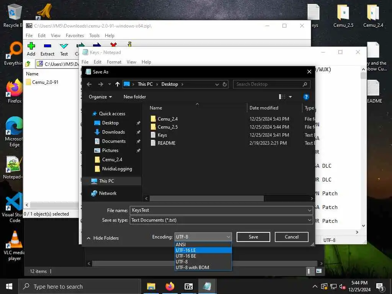
Task: Select Cemu_2.0-91 folder in 7-Zip
Action: click(x=42, y=82)
